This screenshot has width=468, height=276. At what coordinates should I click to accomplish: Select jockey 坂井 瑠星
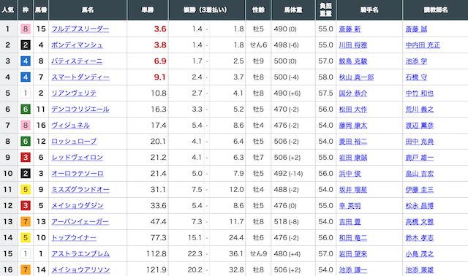pyautogui.click(x=352, y=190)
